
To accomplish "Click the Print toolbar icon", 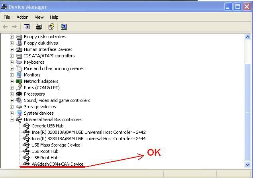I will [x=39, y=27].
